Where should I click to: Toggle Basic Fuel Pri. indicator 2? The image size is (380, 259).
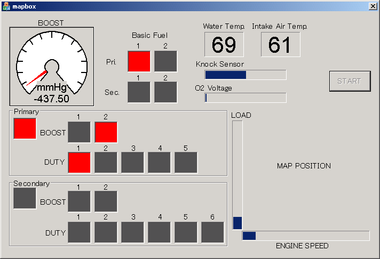click(x=165, y=61)
